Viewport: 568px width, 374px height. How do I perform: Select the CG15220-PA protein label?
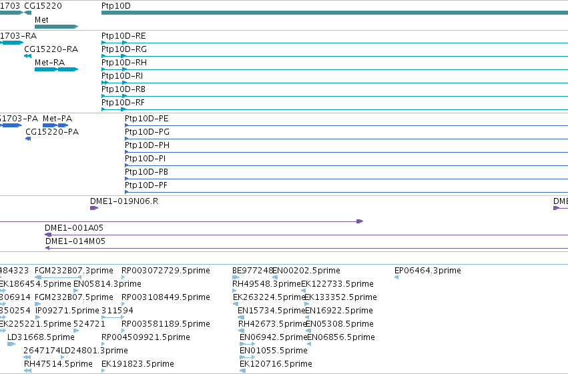click(x=52, y=132)
